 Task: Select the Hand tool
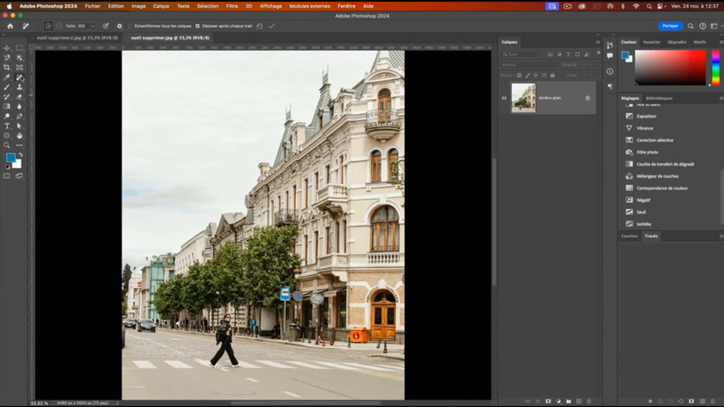(19, 136)
